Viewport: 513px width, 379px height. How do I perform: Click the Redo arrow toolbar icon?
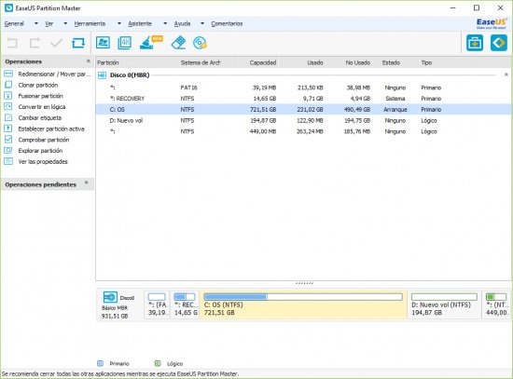tap(35, 43)
